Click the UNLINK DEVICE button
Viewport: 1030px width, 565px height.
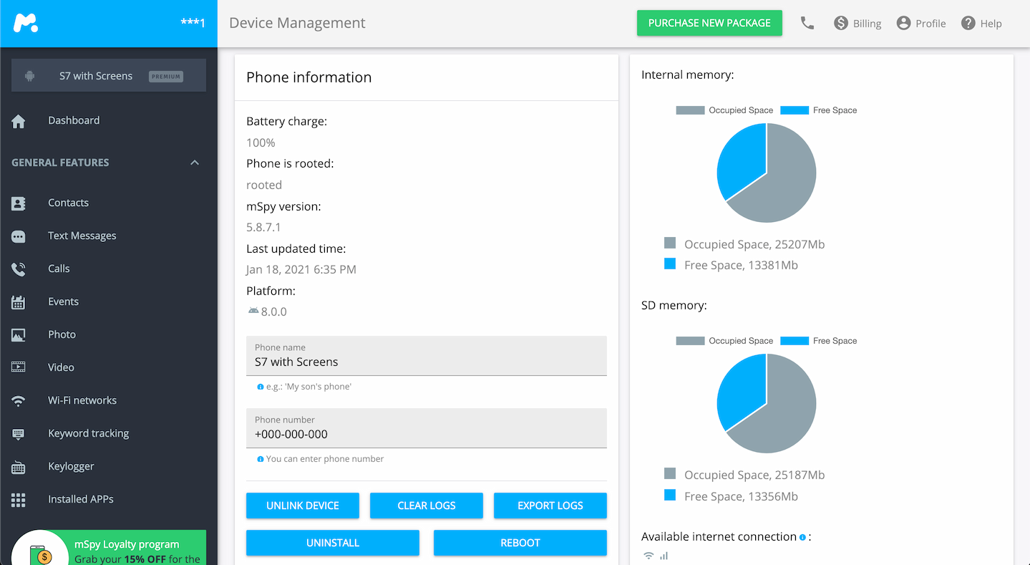tap(303, 506)
